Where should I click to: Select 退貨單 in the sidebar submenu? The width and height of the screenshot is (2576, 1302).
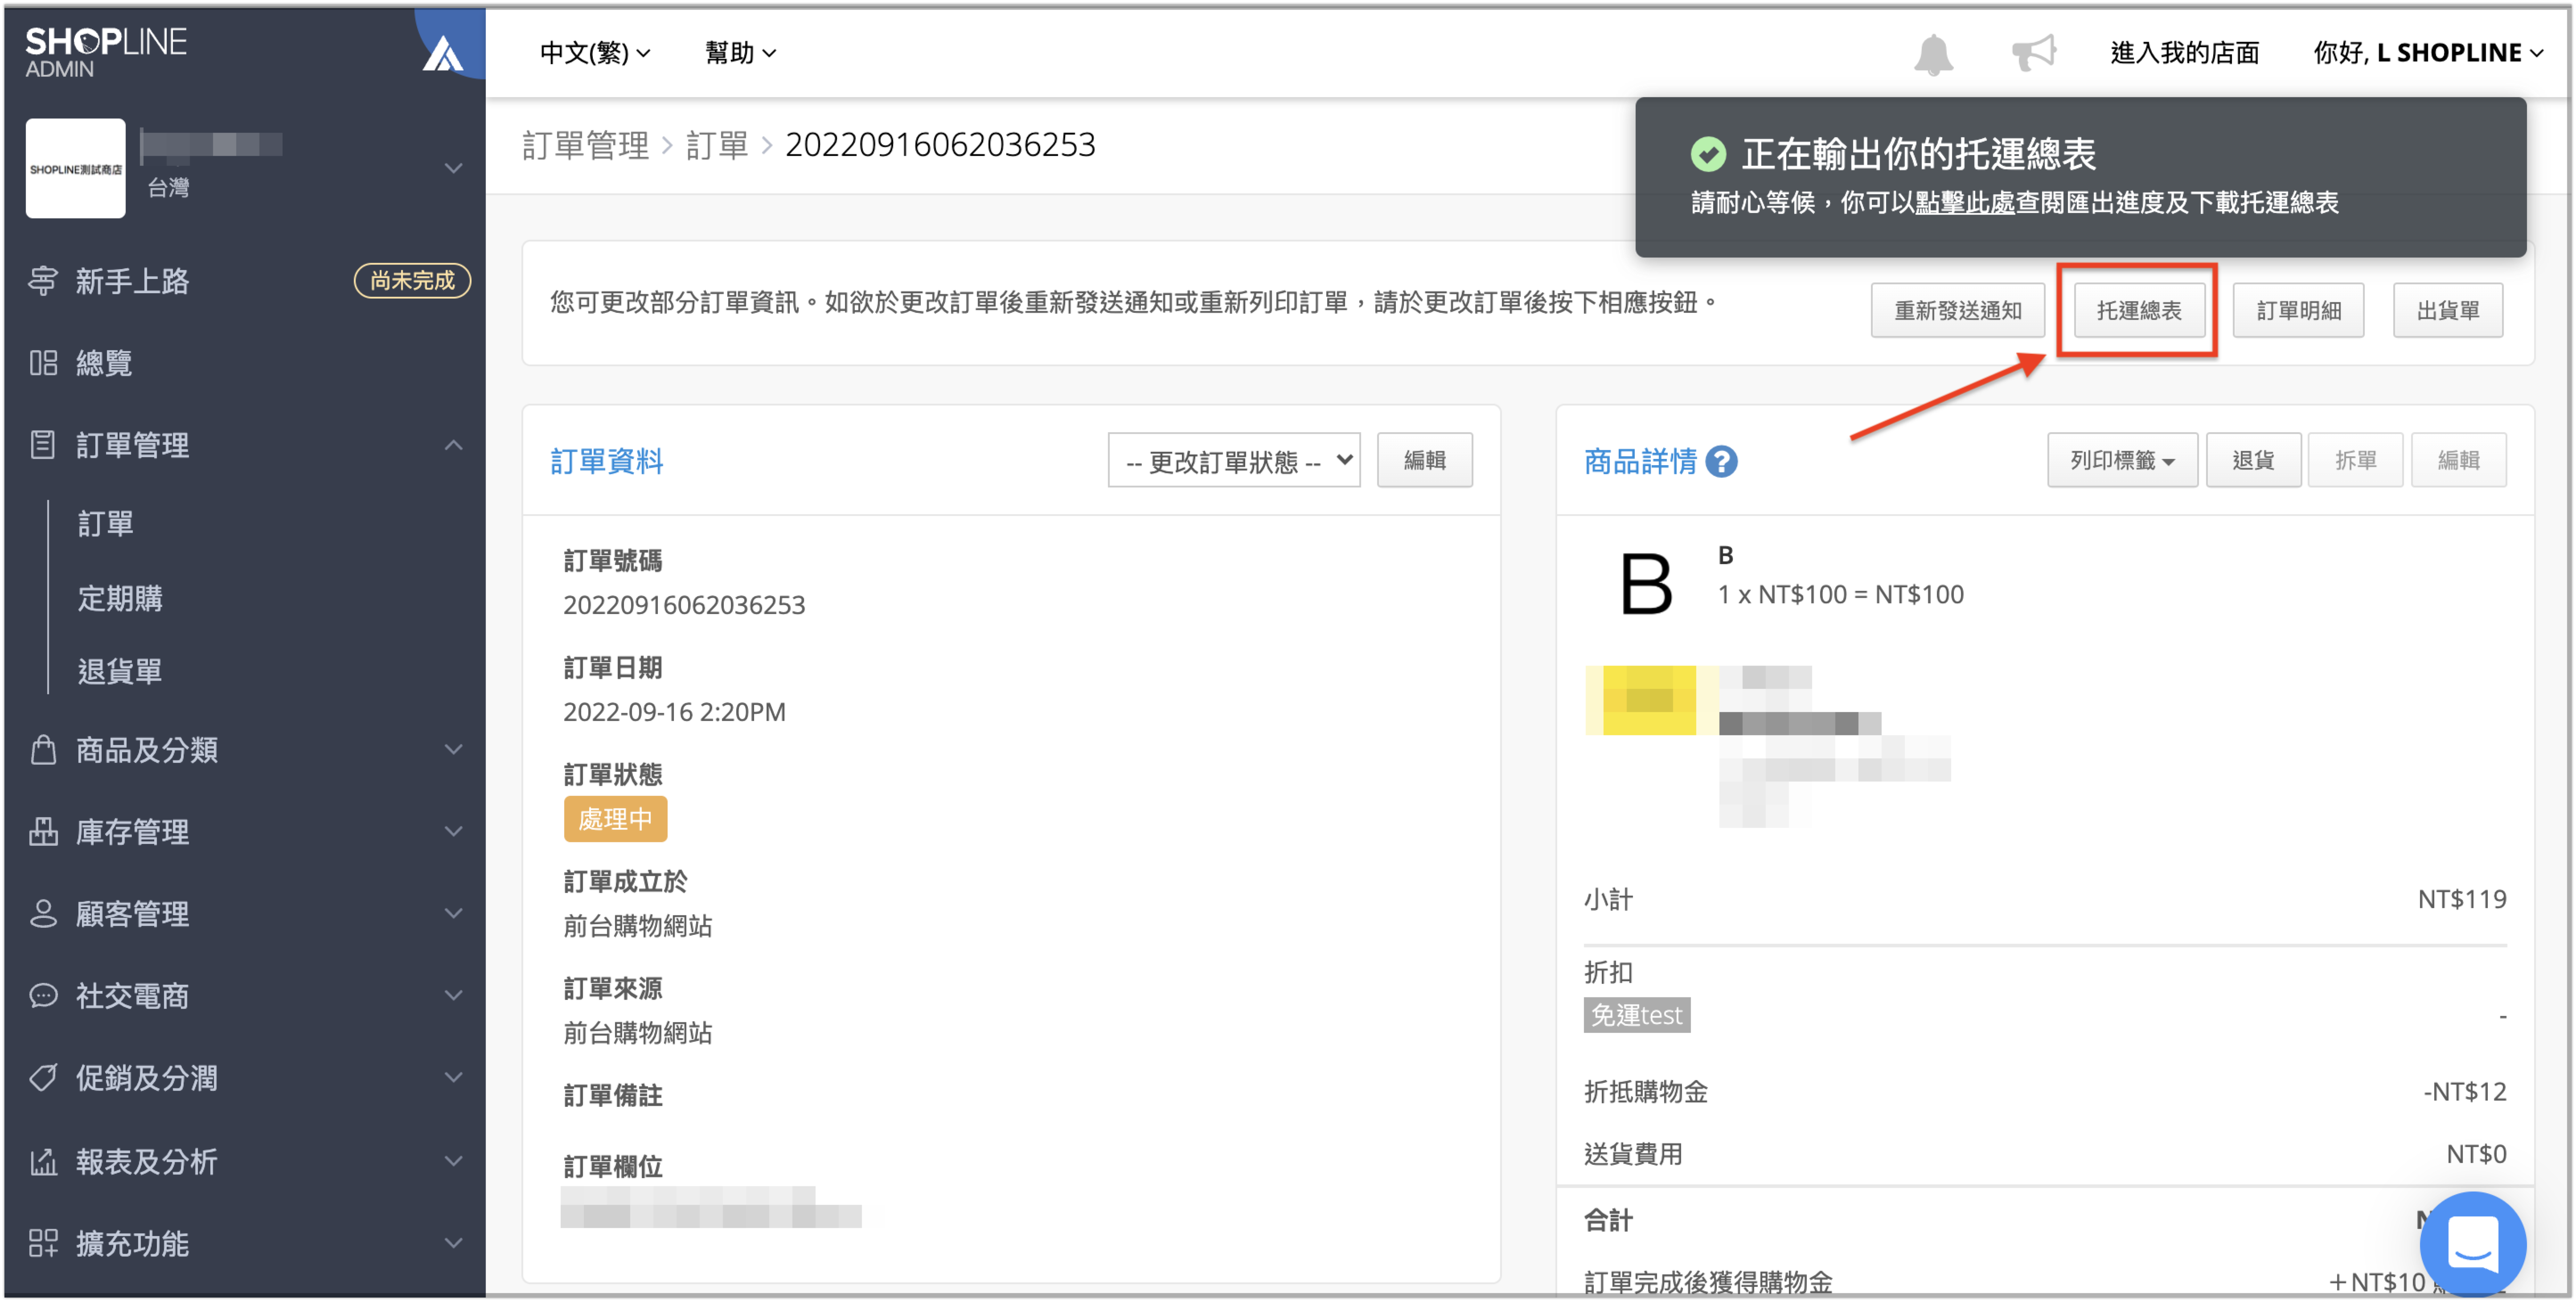coord(120,671)
